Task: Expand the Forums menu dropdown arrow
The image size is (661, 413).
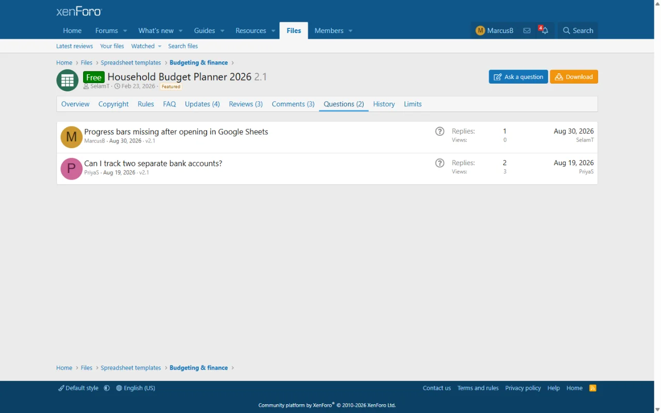Action: [125, 31]
